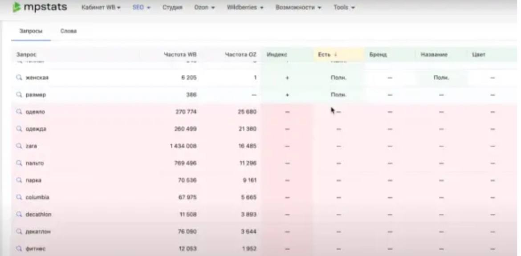Click the WB frequency value 260 499

(x=185, y=129)
